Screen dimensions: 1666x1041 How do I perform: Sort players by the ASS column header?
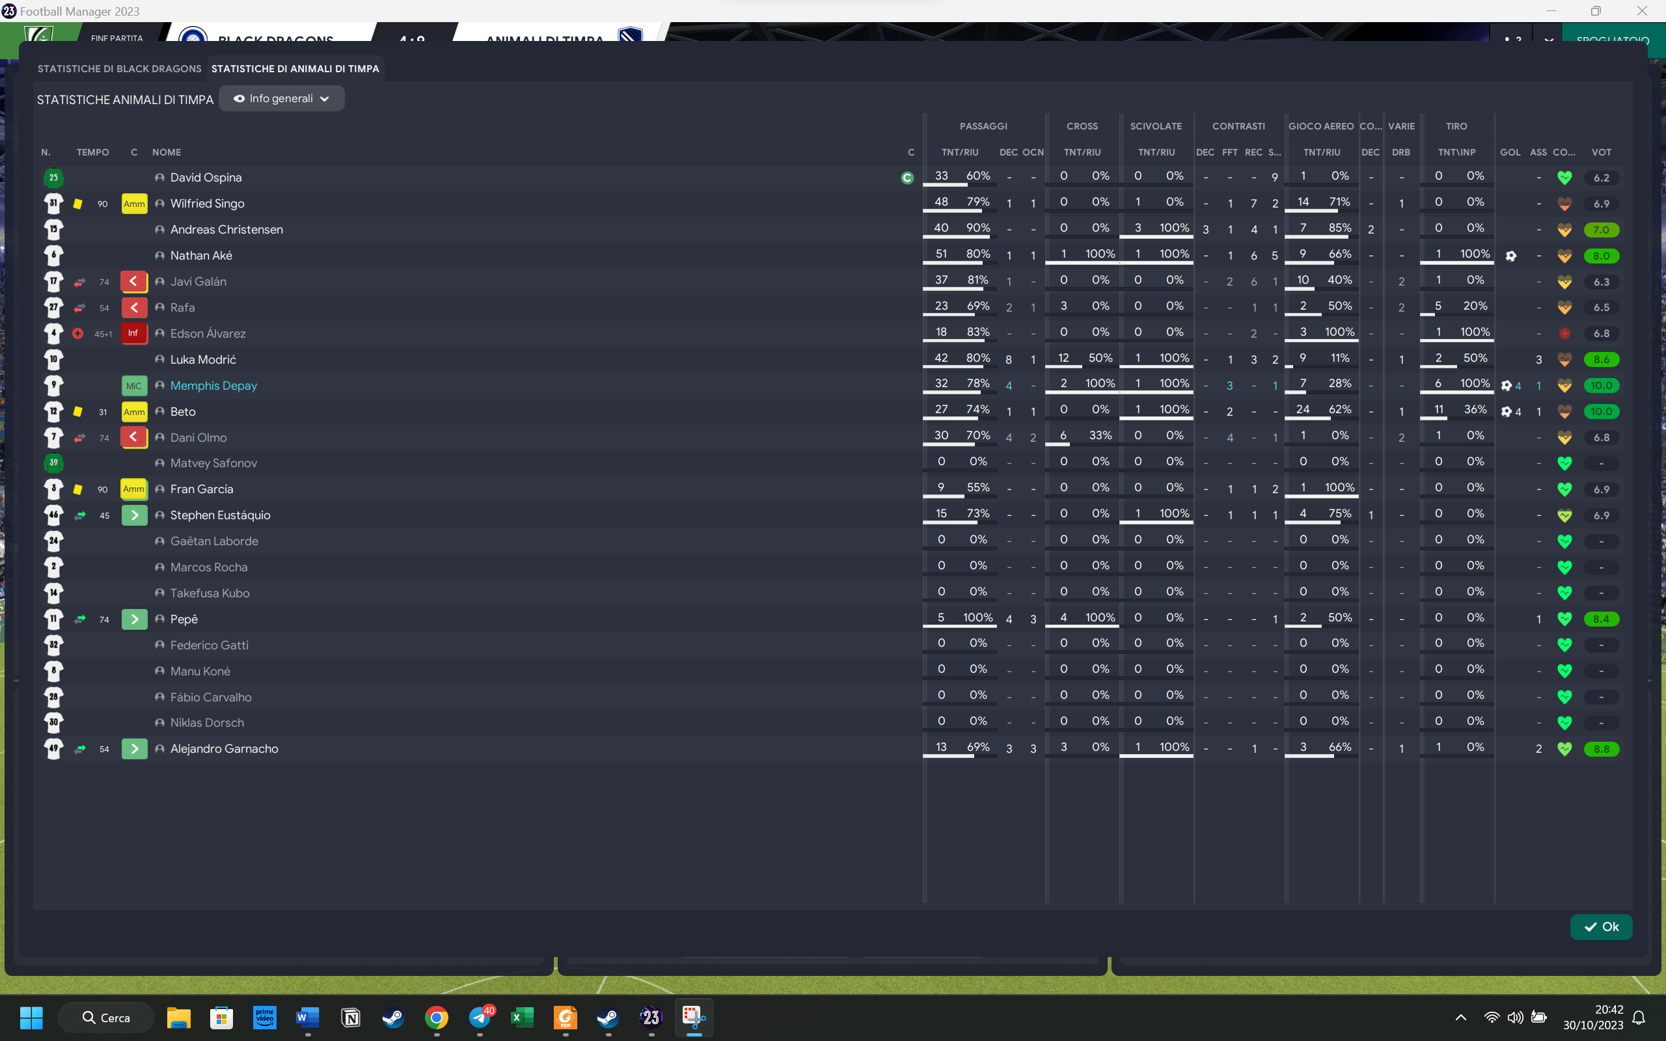point(1538,152)
